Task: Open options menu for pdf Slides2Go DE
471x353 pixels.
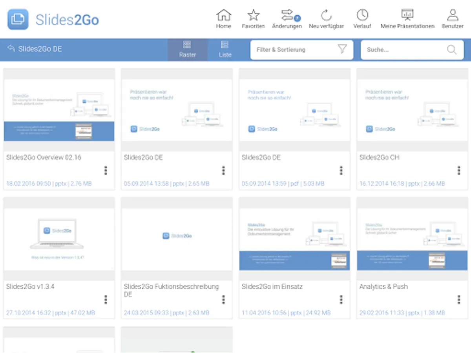Action: (x=341, y=170)
